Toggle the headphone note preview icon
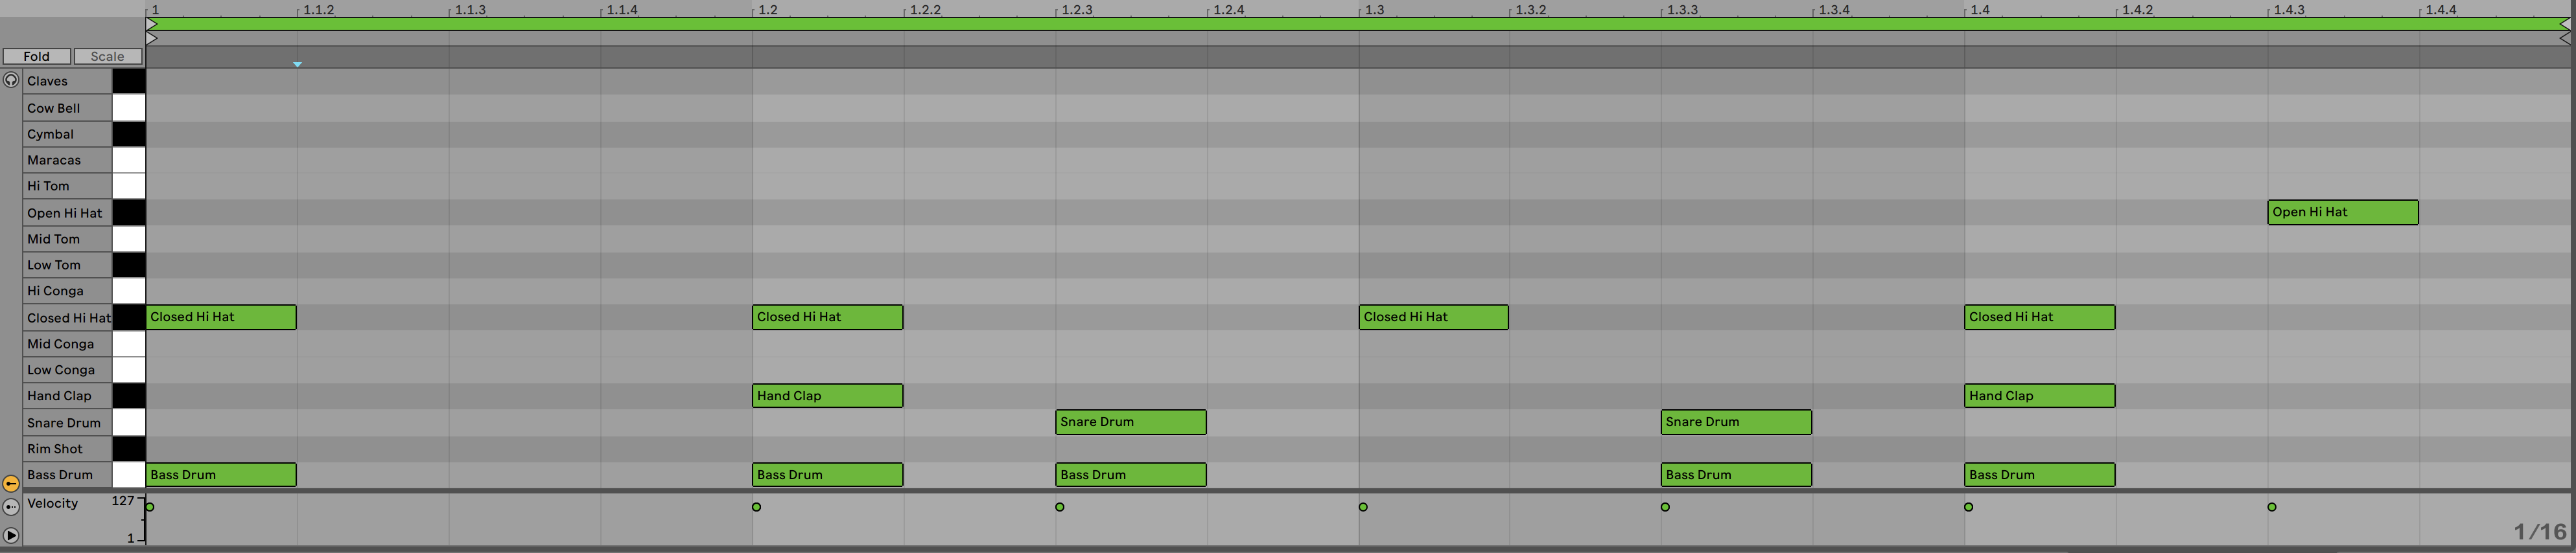 coord(11,80)
